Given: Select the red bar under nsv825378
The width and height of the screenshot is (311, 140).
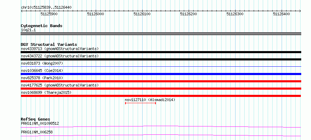Looking at the screenshot, I should (x=161, y=81).
